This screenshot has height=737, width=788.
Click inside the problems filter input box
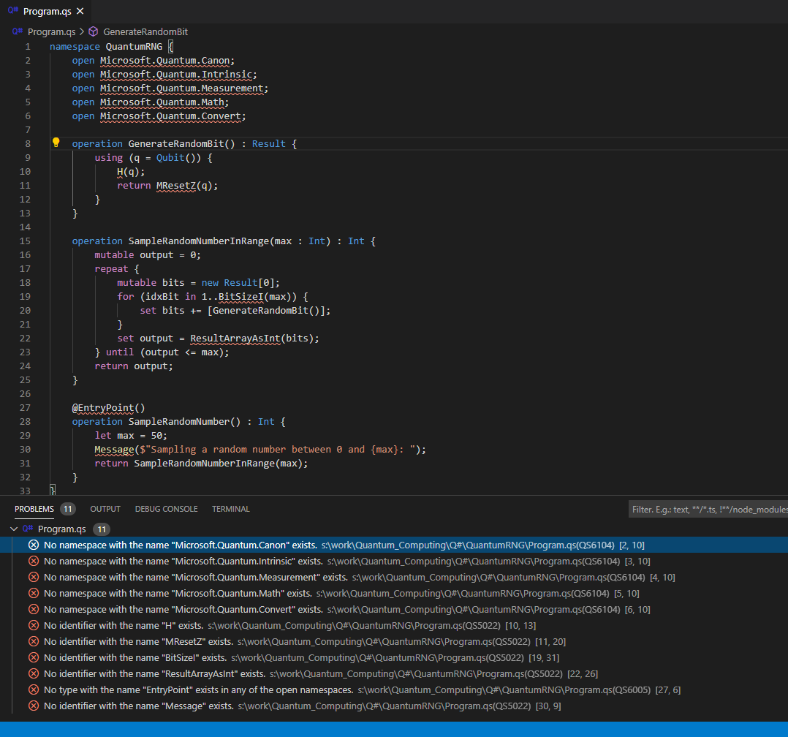pyautogui.click(x=708, y=508)
